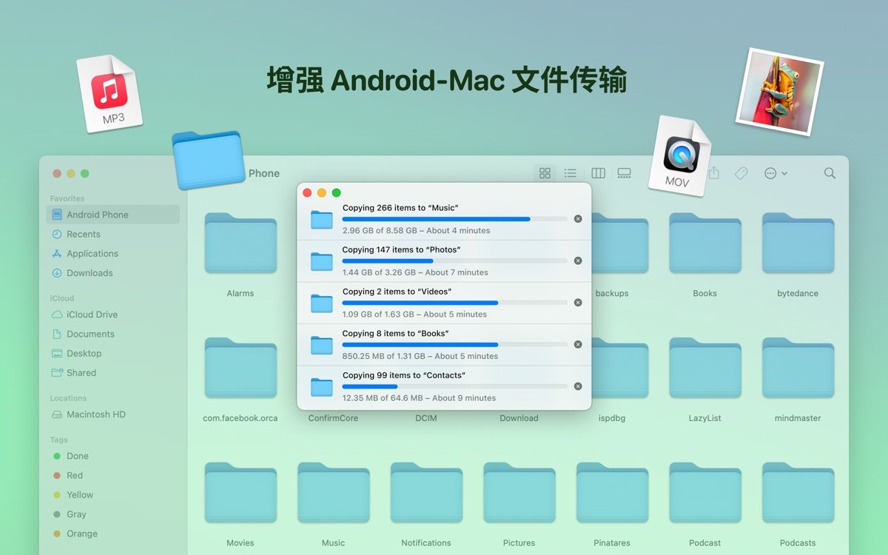Switch Finder to icon grid view
The image size is (888, 555).
(x=545, y=172)
